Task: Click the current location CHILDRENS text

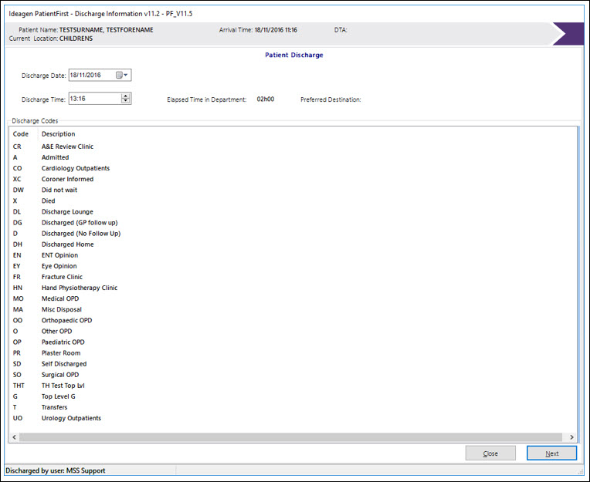Action: 76,39
